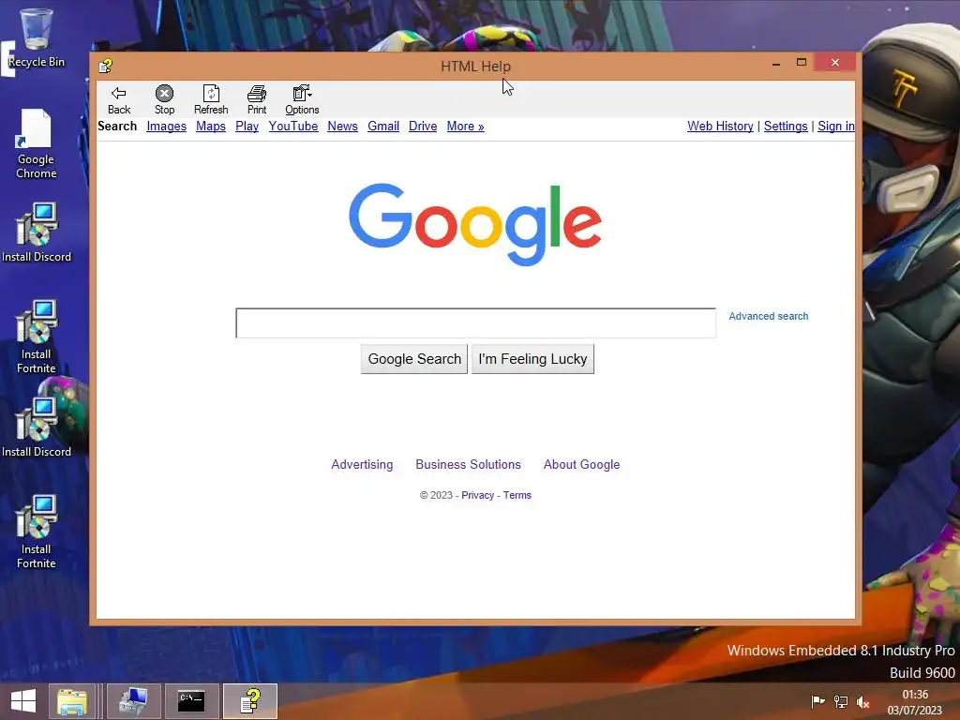960x720 pixels.
Task: Click the Google logo image
Action: point(475,224)
